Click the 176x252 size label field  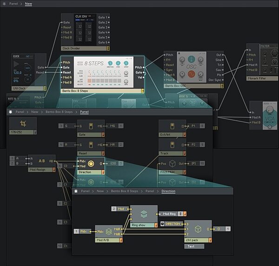[x=21, y=132]
